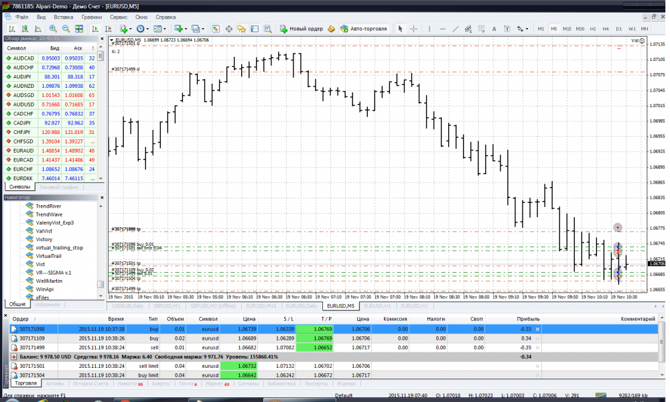The width and height of the screenshot is (670, 402).
Task: Choose the text label tool
Action: (494, 29)
